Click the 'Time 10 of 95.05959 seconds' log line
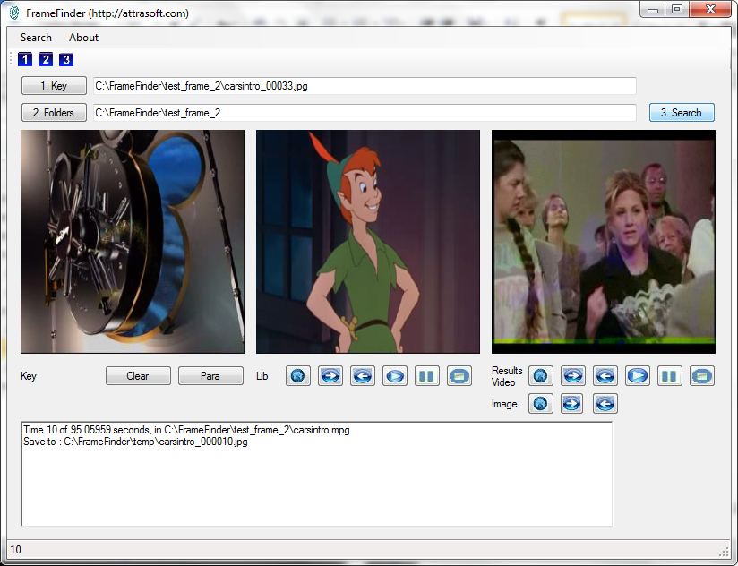 (x=186, y=430)
